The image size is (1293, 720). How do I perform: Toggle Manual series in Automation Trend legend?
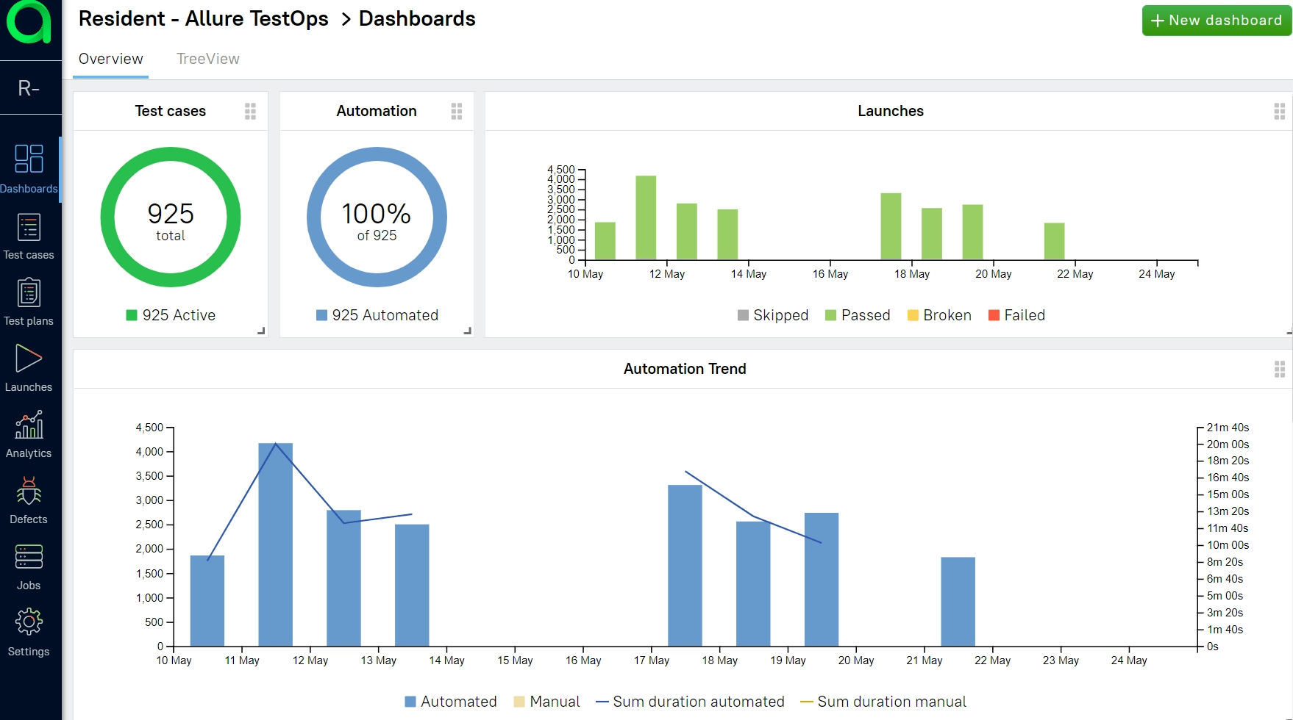pyautogui.click(x=546, y=702)
